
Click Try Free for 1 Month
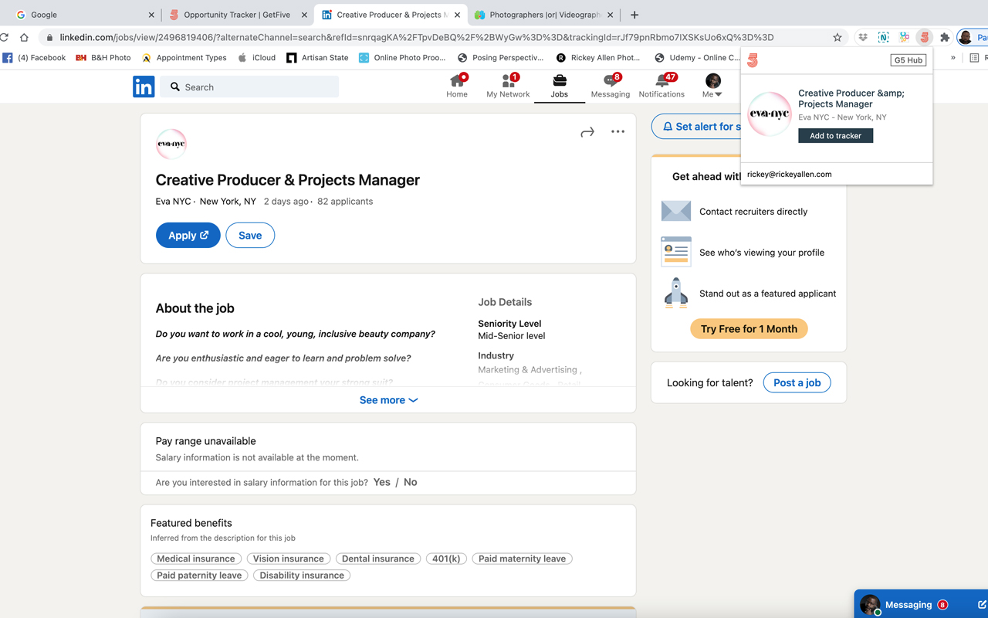749,329
